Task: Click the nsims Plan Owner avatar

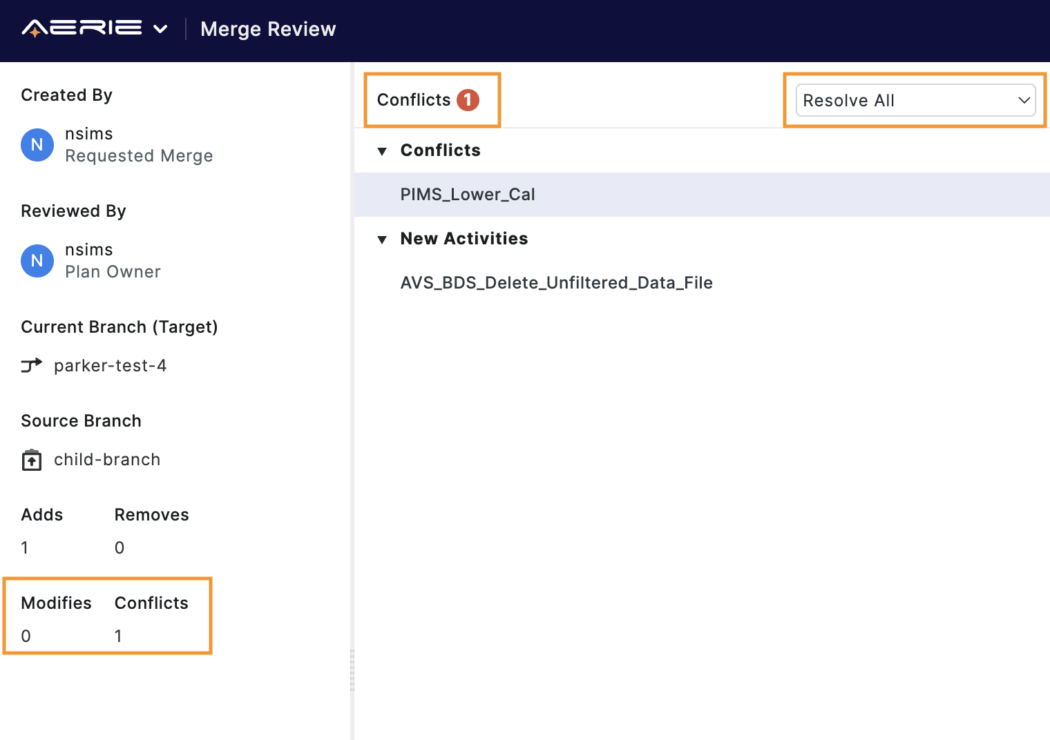Action: pos(37,261)
